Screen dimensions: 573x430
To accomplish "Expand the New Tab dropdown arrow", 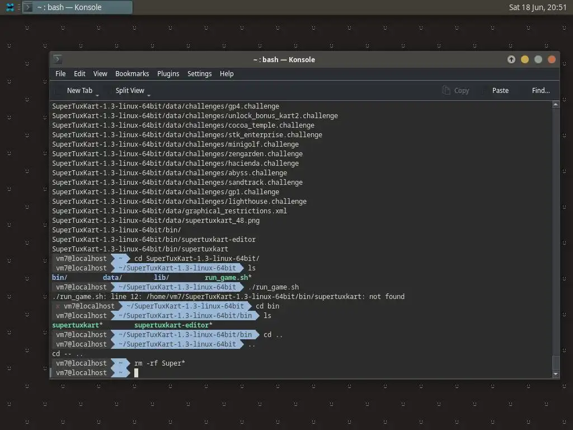I will (x=97, y=95).
